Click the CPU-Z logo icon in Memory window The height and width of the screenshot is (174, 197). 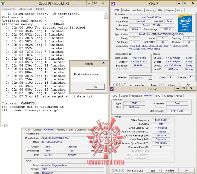[112, 89]
